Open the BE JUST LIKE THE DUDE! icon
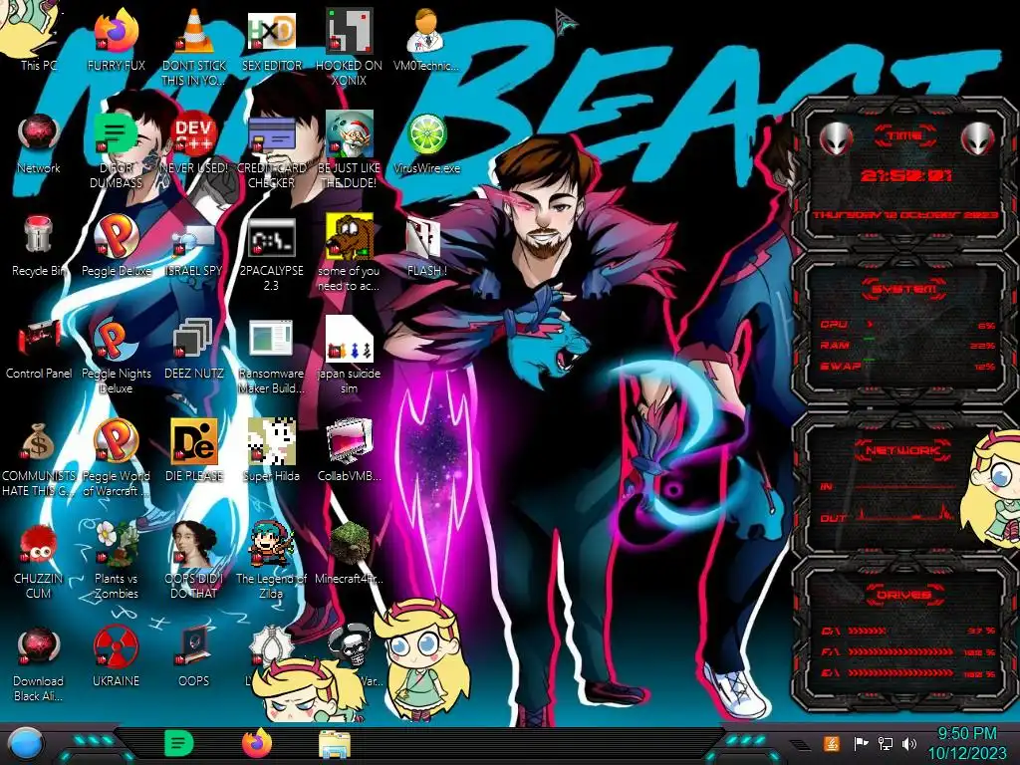The height and width of the screenshot is (765, 1020). 349,134
